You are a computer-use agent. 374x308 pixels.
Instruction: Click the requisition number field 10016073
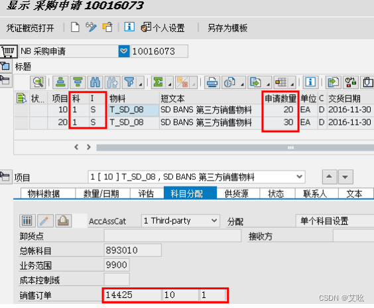159,51
